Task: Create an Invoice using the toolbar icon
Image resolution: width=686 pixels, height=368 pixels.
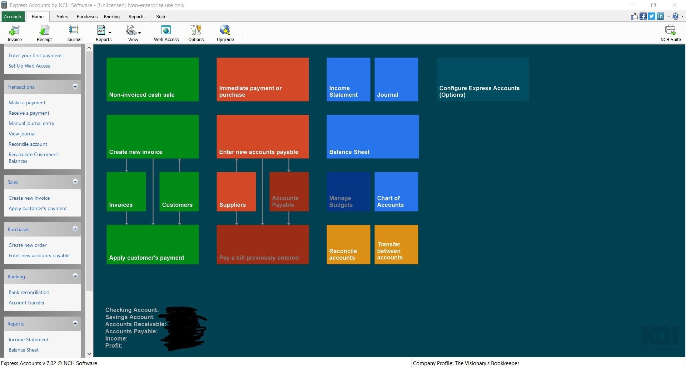Action: tap(14, 33)
